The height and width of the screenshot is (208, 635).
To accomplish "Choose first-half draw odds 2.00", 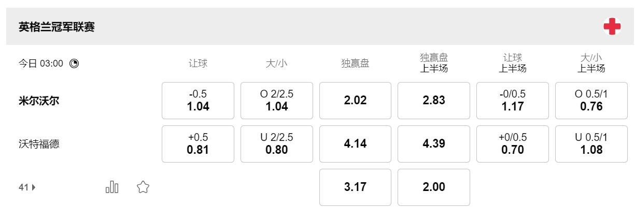I will click(x=434, y=187).
